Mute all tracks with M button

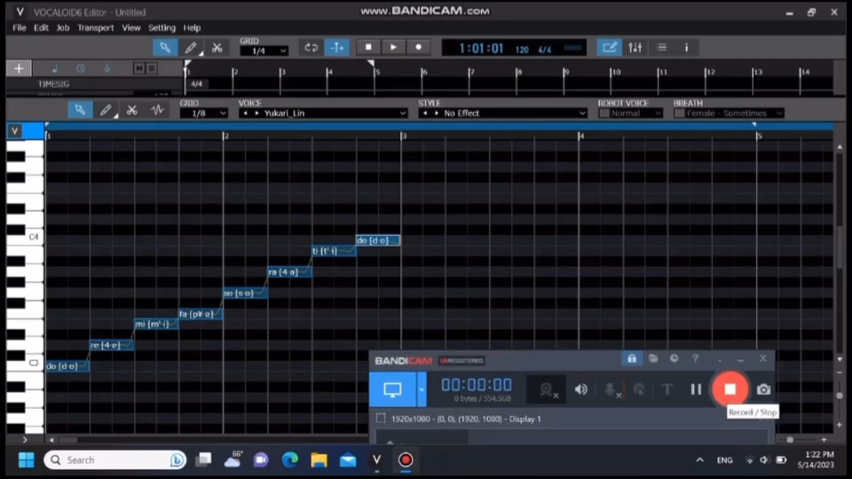pyautogui.click(x=139, y=68)
